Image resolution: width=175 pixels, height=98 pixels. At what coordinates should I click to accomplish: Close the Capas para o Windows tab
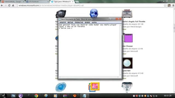coord(73,2)
